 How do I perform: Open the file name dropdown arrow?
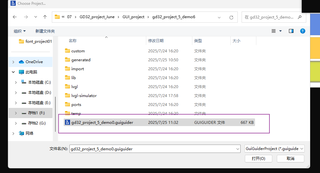coord(238,149)
